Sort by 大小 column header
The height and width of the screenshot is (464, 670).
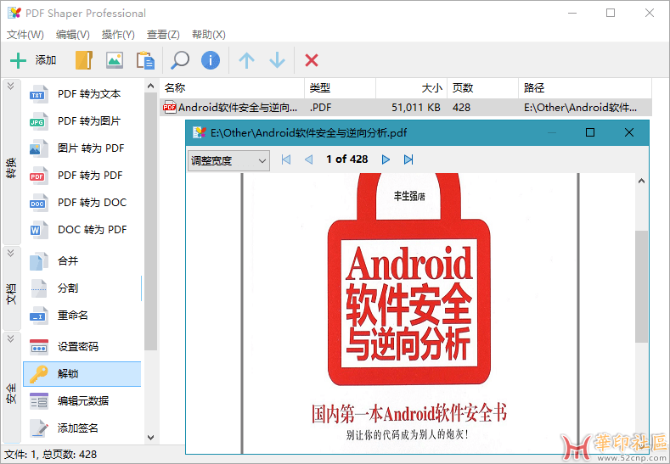[411, 88]
